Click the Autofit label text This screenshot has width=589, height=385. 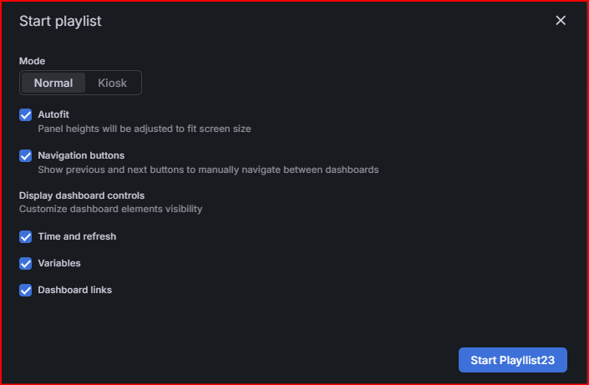coord(53,114)
